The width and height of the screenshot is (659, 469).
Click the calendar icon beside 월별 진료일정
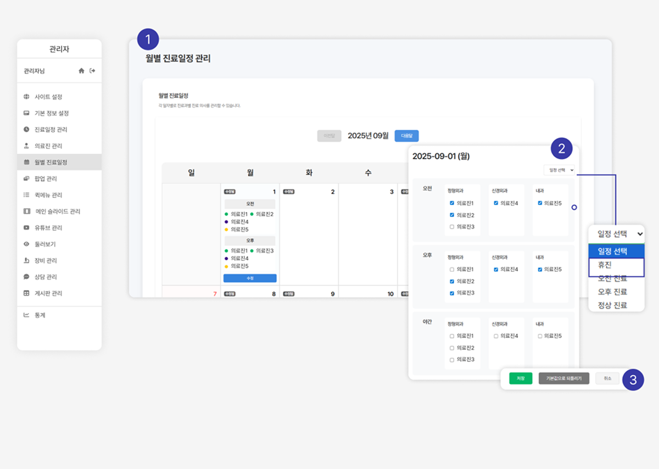tap(26, 162)
